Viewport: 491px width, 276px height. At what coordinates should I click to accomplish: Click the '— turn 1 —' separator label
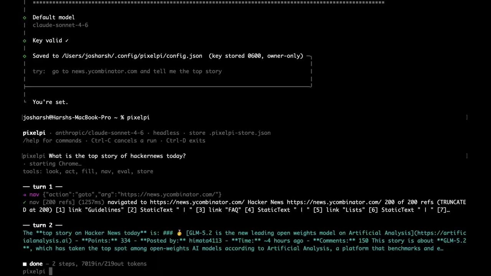42,187
